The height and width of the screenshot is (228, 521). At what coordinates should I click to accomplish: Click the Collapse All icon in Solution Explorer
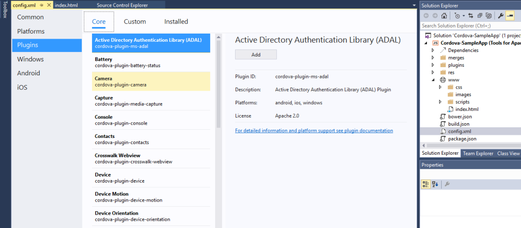point(480,15)
